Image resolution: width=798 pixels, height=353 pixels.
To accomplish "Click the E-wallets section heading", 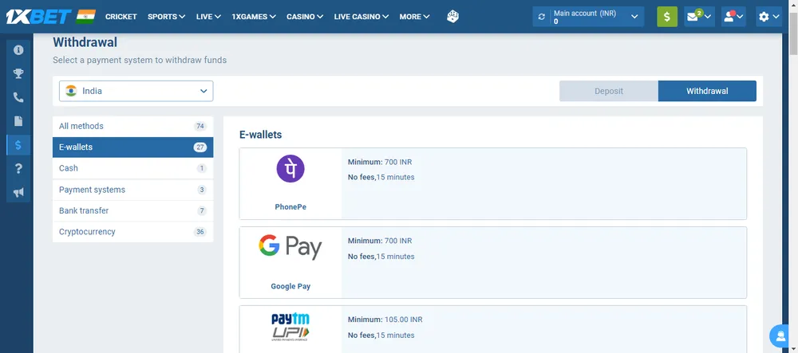I will coord(261,135).
